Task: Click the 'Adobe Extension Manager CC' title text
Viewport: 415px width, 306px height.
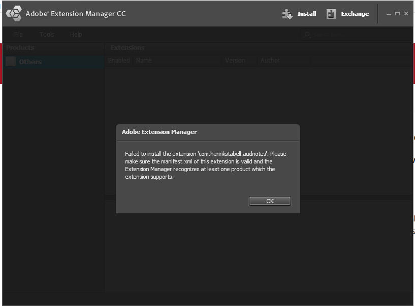Action: [x=76, y=14]
